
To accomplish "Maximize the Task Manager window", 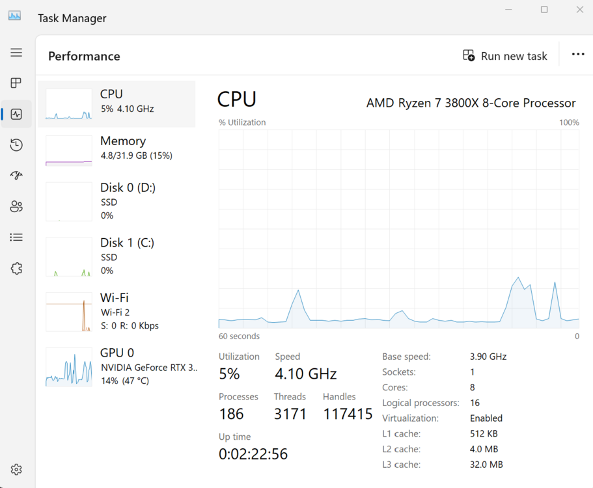I will 544,10.
